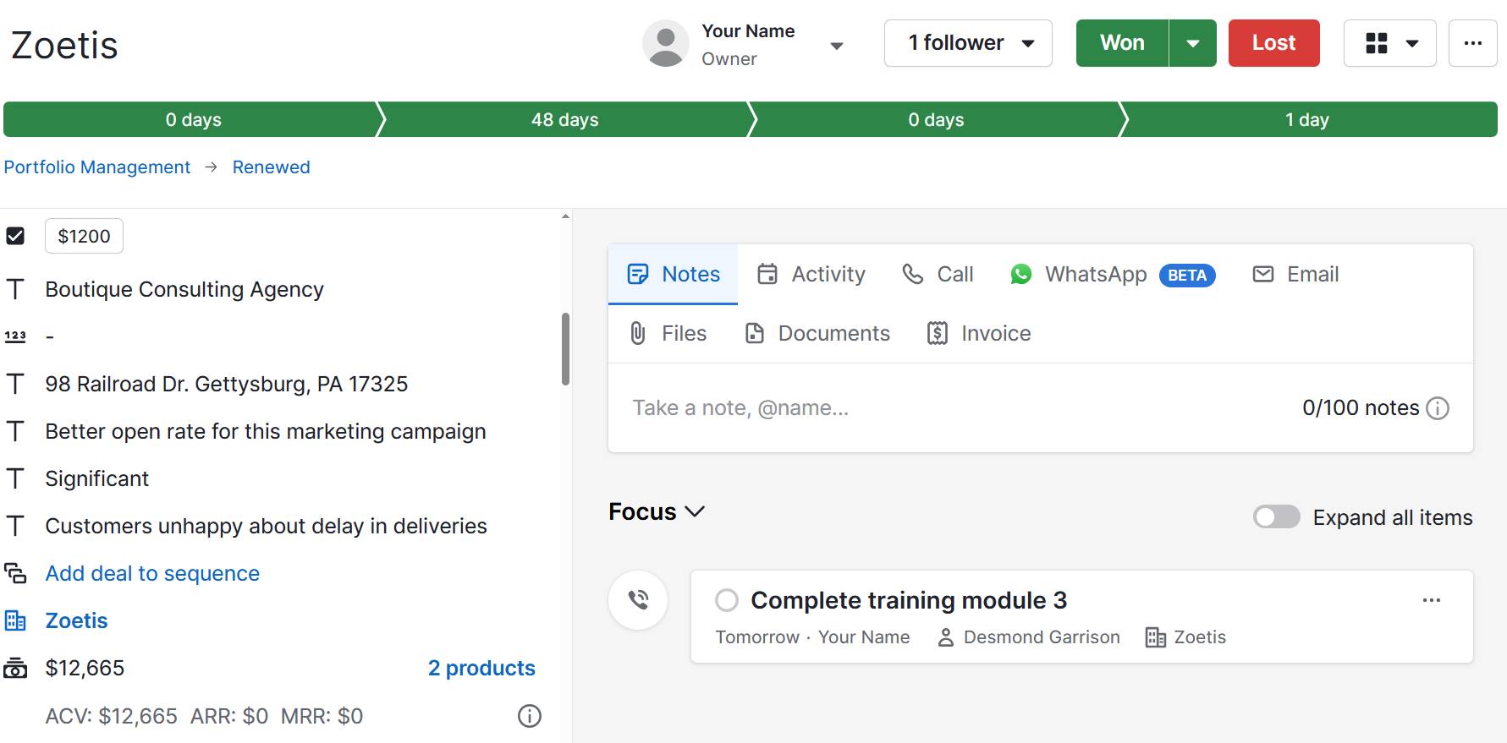The height and width of the screenshot is (743, 1507).
Task: Open the more options ellipsis button
Action: click(x=1473, y=43)
